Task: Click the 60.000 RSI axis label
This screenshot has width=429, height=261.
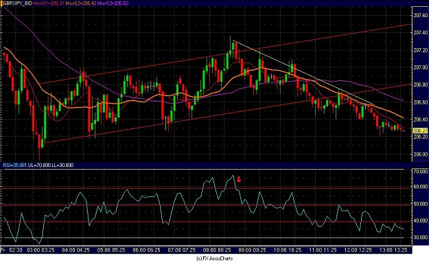Action: 421,187
